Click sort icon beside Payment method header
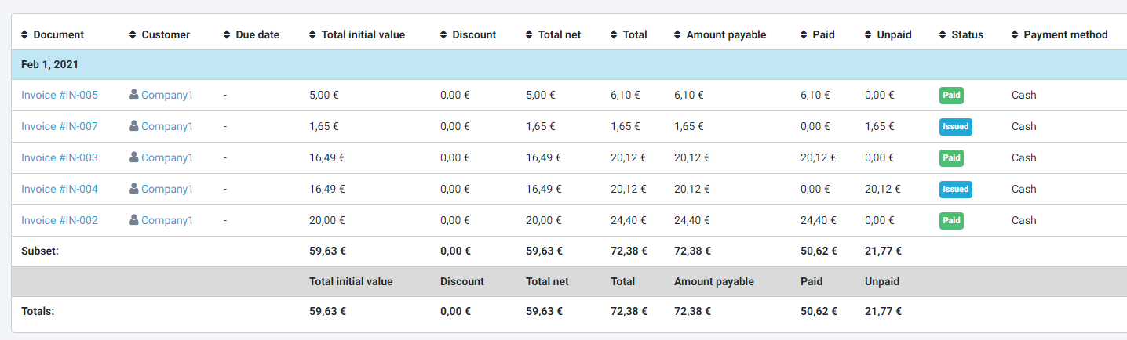The image size is (1127, 340). (x=1016, y=35)
